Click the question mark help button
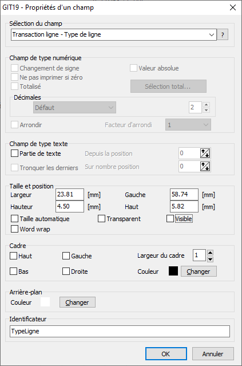 click(x=223, y=35)
